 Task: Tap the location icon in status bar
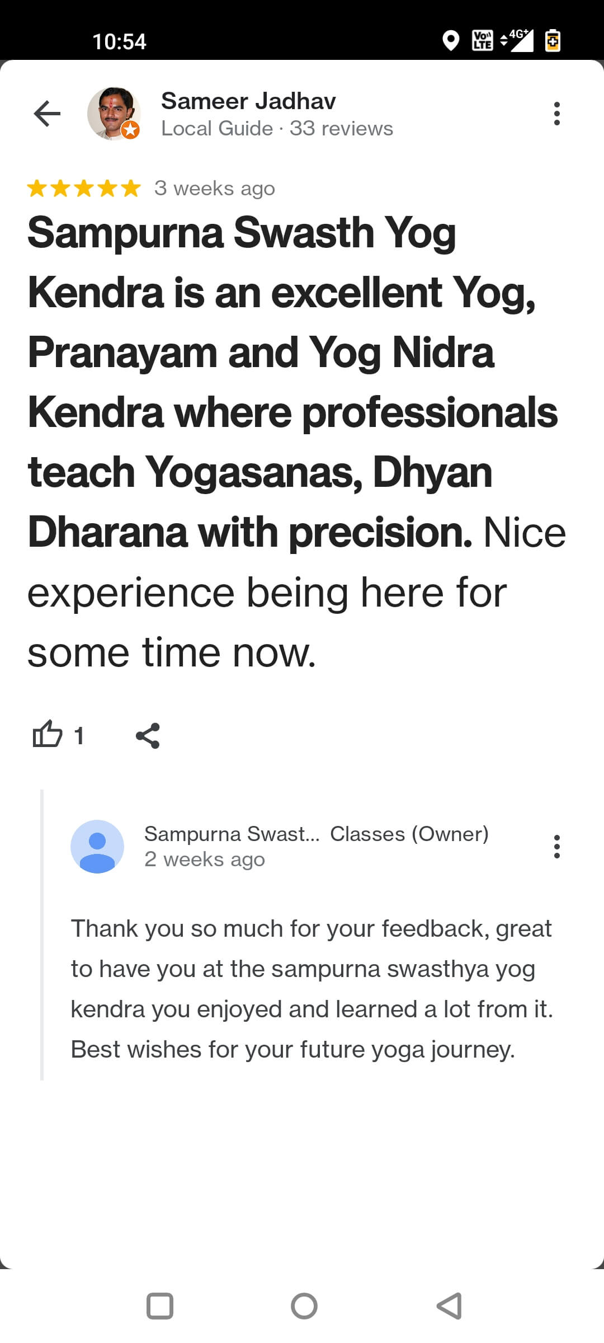pyautogui.click(x=451, y=41)
